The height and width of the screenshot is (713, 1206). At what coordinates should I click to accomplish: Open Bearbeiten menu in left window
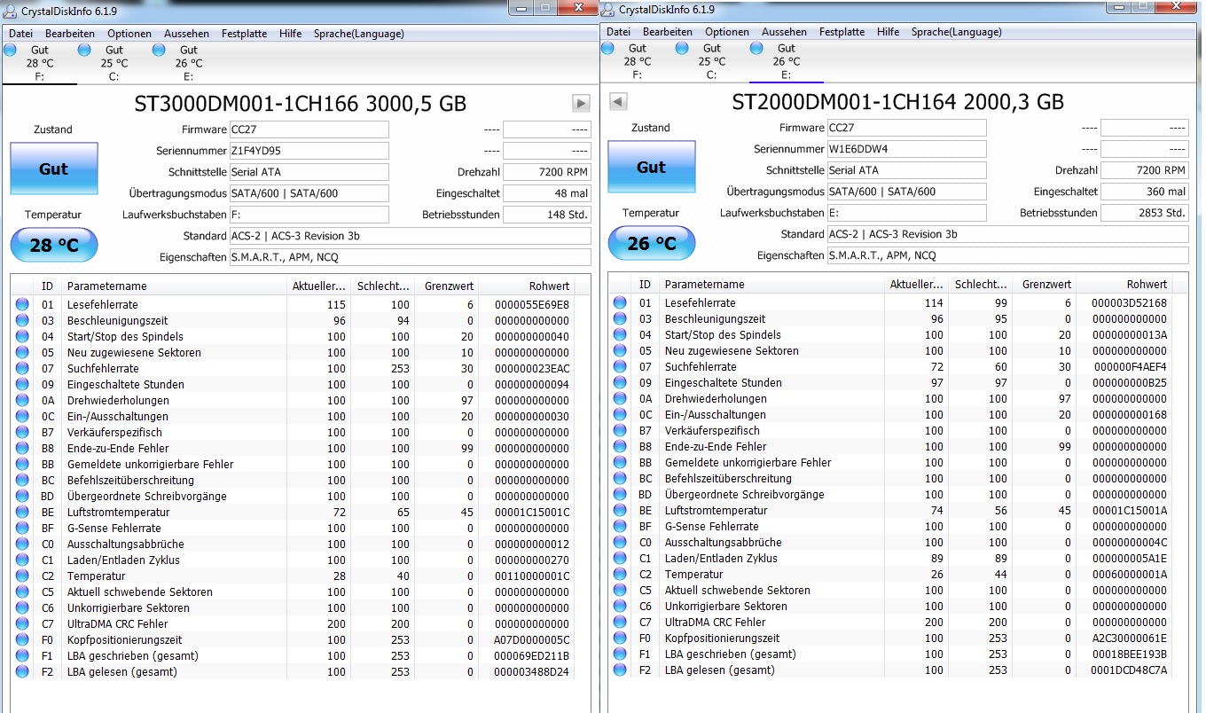[70, 33]
